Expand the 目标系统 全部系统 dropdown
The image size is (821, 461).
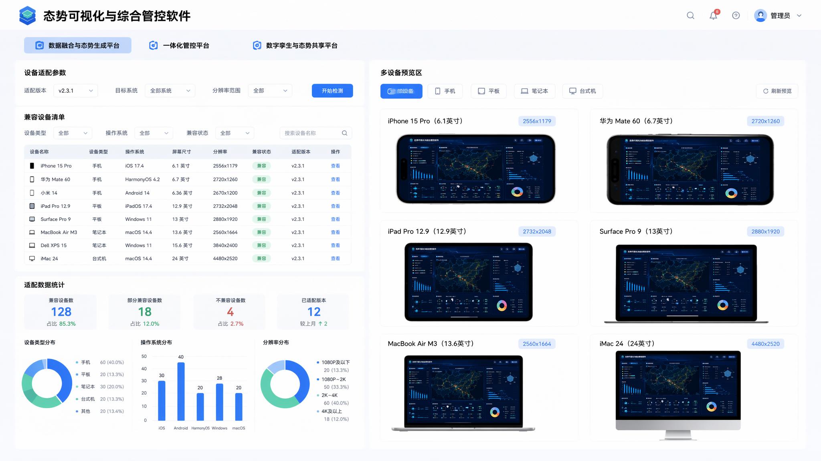pyautogui.click(x=170, y=91)
